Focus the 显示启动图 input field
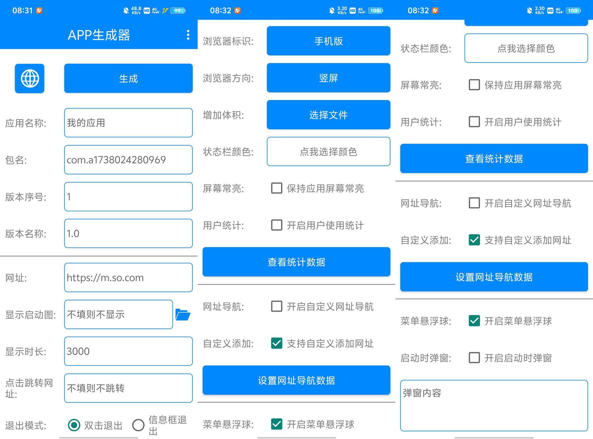The height and width of the screenshot is (439, 593). (x=119, y=315)
